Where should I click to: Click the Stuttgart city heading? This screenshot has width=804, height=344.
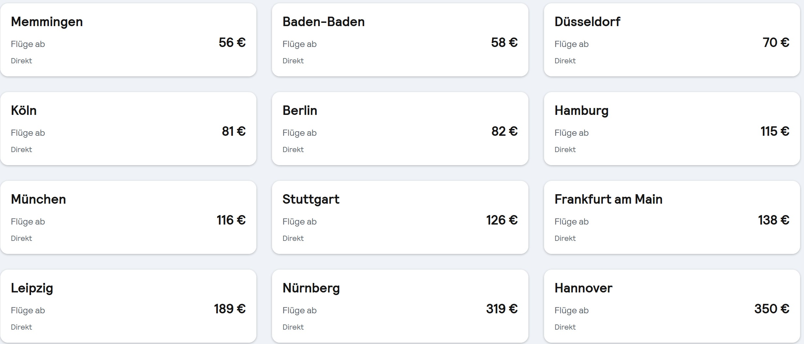pos(311,199)
